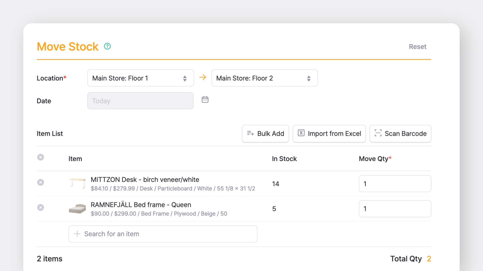Click the Move Stock heading

click(67, 47)
